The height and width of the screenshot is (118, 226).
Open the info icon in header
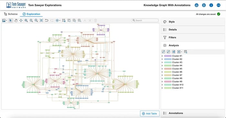[x=211, y=5]
